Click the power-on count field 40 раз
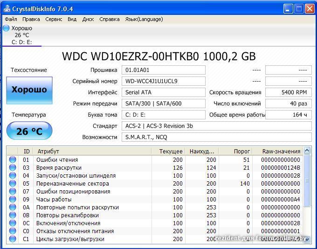Image resolution: width=317 pixels, height=249 pixels. pos(288,104)
